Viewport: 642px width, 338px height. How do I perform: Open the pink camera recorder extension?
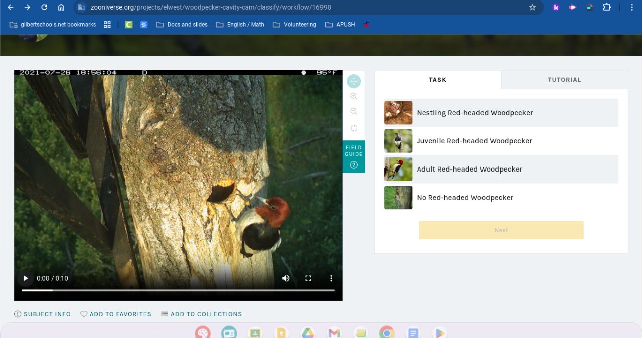tap(572, 7)
